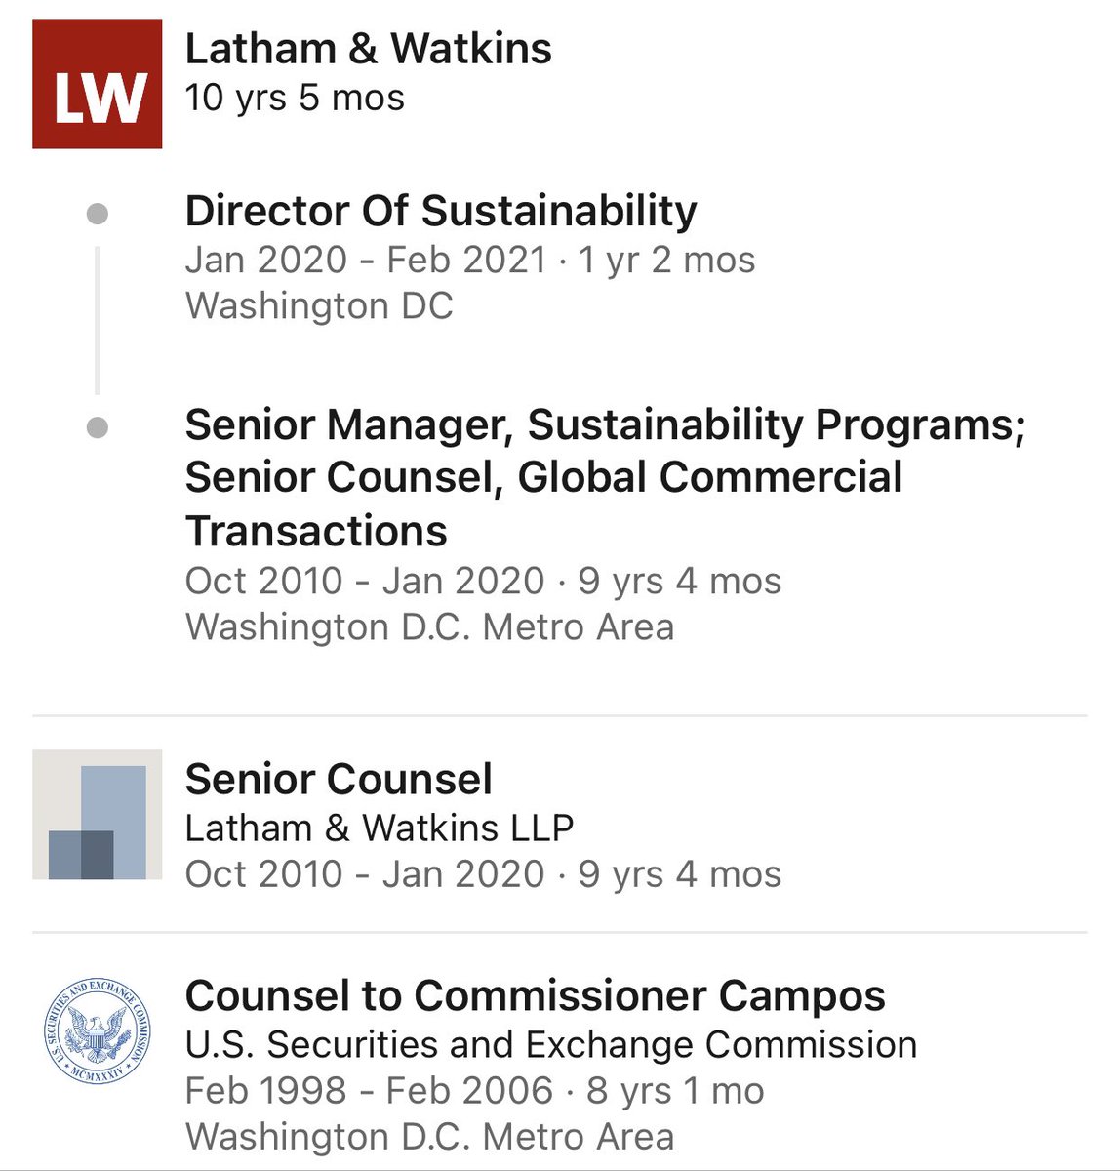Viewport: 1120px width, 1171px height.
Task: Open Counsel to Commissioner Campos entry
Action: 535,995
